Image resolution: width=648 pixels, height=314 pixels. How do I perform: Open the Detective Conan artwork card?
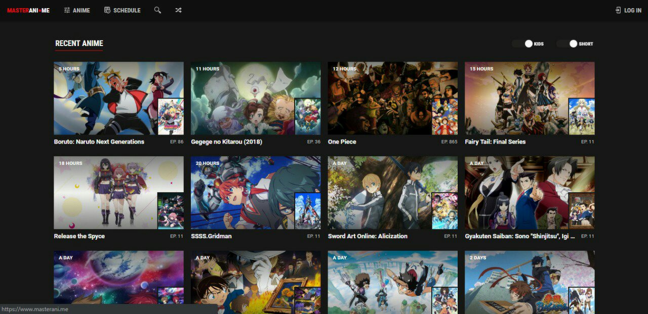point(256,282)
